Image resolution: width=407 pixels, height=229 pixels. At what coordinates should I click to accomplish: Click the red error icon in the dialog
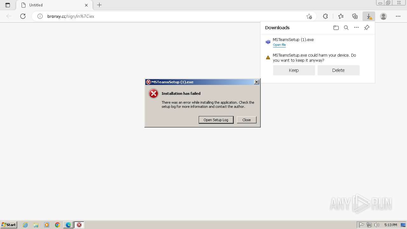tap(154, 94)
